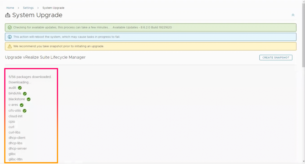
Task: Go to the Settings breadcrumb link
Action: coord(28,8)
